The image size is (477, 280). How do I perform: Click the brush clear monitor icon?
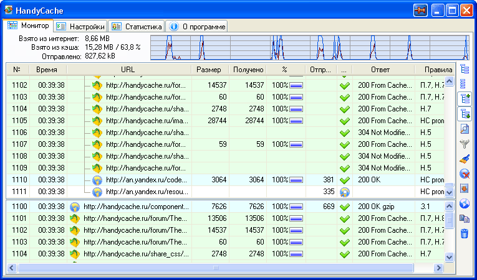(x=465, y=159)
